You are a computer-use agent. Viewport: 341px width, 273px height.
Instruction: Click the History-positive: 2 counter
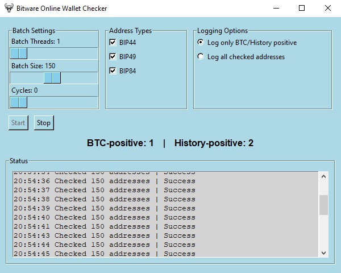click(214, 143)
